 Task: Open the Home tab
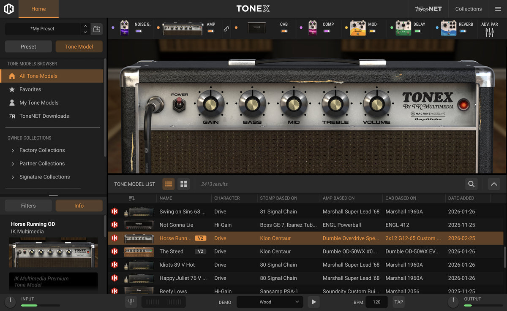tap(38, 9)
